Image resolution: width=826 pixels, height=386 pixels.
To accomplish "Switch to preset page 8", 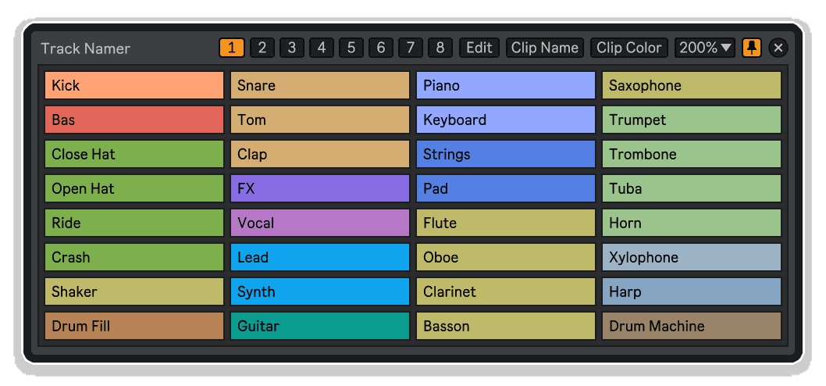I will [x=440, y=48].
